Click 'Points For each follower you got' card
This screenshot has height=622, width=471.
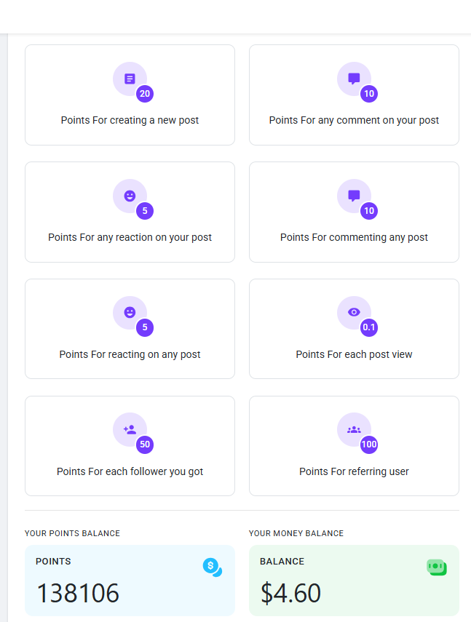click(130, 446)
